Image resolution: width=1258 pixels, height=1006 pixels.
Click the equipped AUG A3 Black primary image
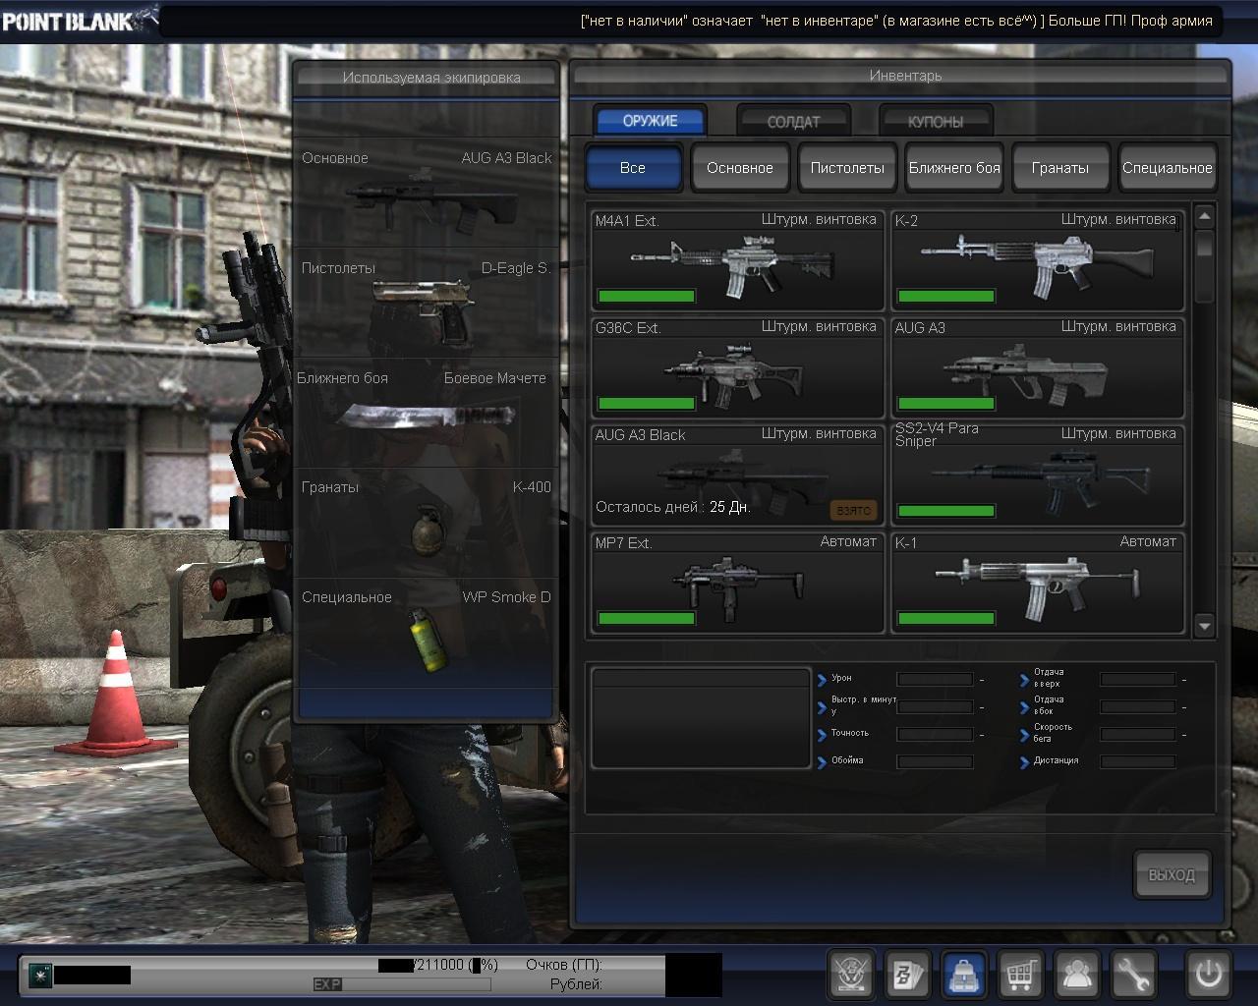coord(432,200)
